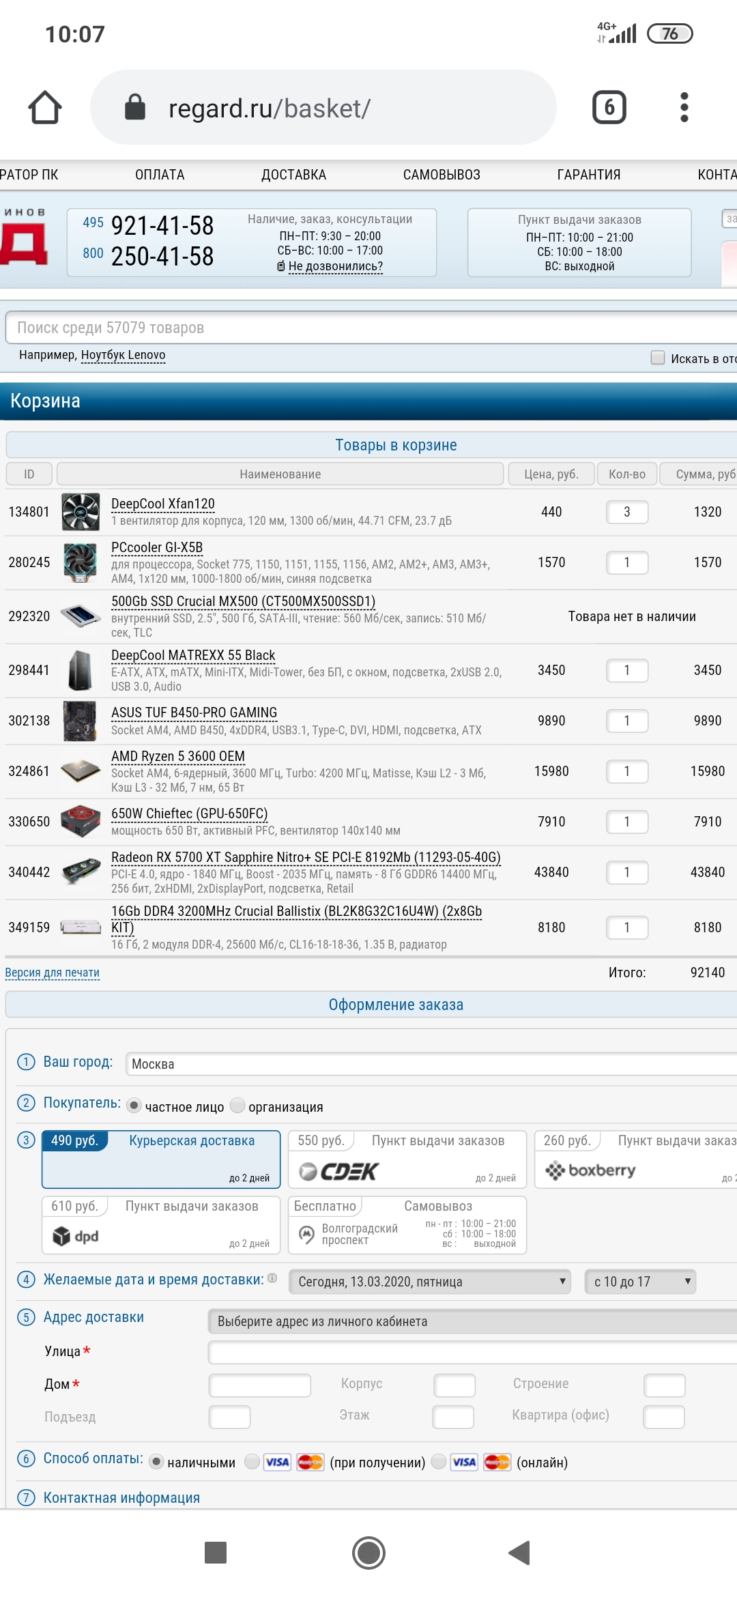Tap the browser home icon

coord(45,107)
